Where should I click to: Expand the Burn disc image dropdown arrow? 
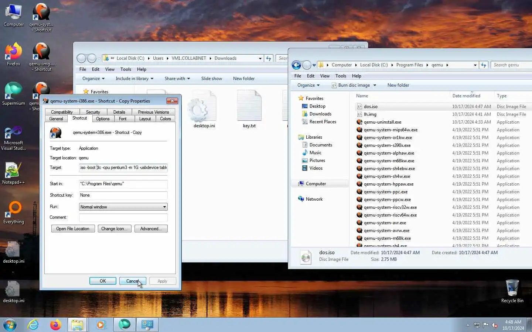(x=375, y=85)
